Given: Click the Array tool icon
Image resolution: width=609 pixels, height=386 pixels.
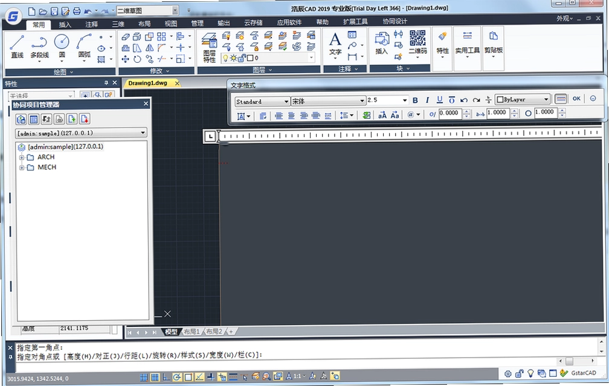Looking at the screenshot, I should pyautogui.click(x=161, y=36).
